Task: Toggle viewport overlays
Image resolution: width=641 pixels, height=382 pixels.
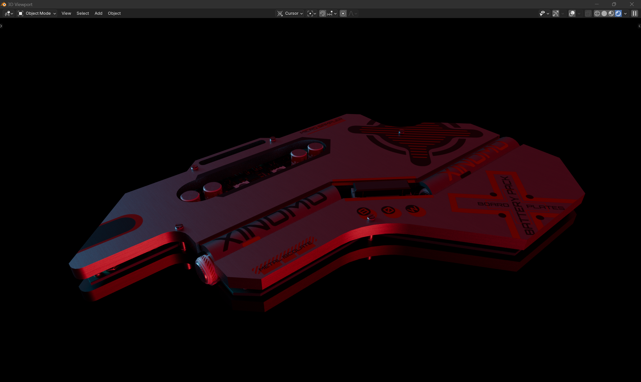Action: [x=572, y=13]
